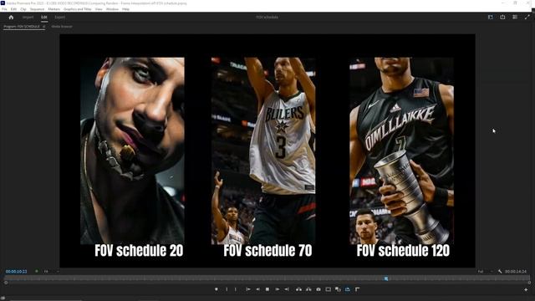Open the Fit zoom level dropdown
The width and height of the screenshot is (535, 301).
pyautogui.click(x=52, y=271)
